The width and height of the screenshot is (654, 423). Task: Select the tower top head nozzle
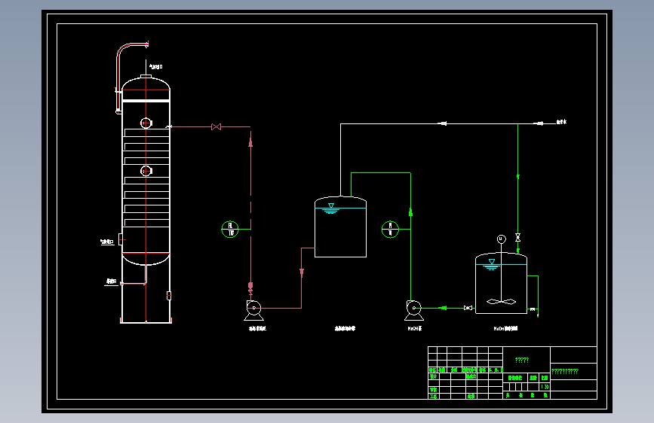[x=146, y=76]
